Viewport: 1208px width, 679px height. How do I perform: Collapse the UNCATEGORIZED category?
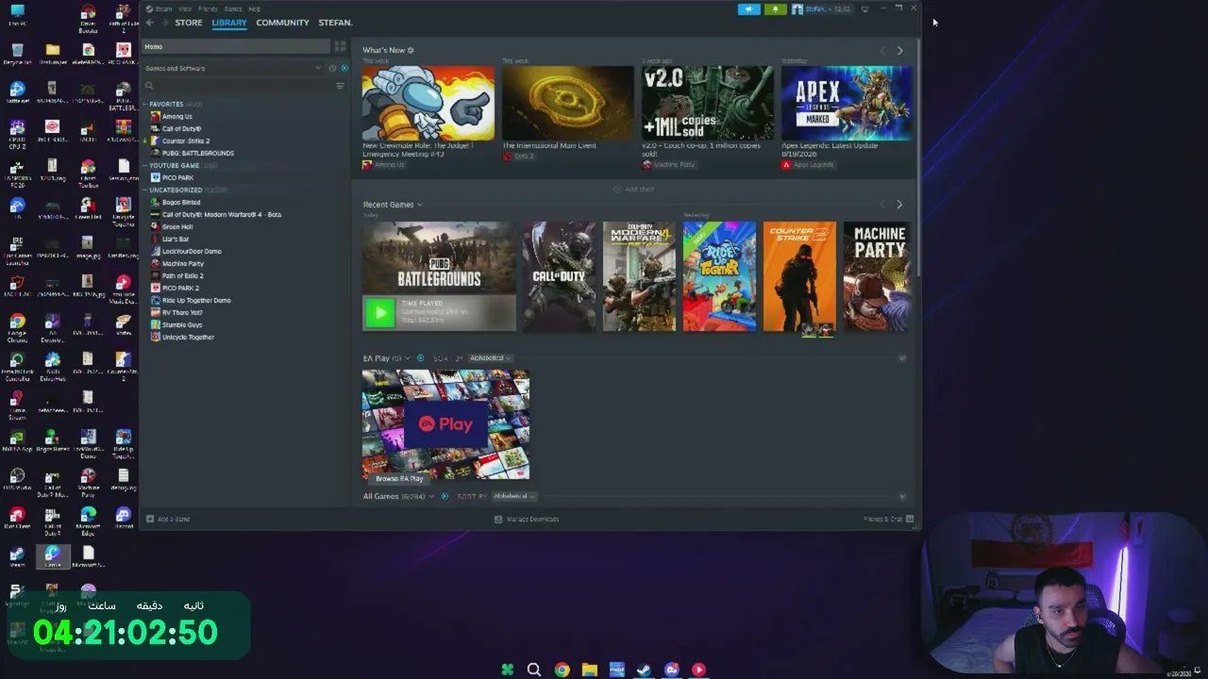pos(145,190)
